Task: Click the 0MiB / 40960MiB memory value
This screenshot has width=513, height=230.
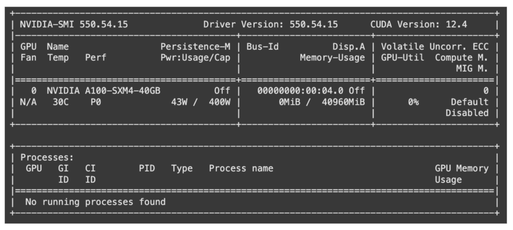Action: pyautogui.click(x=322, y=102)
